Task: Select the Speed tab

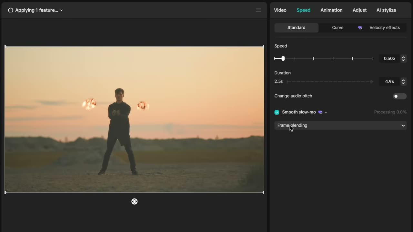Action: point(303,10)
